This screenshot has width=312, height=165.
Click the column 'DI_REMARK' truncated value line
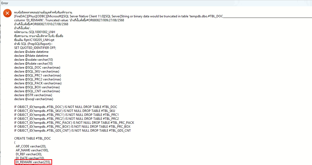(x=69, y=20)
